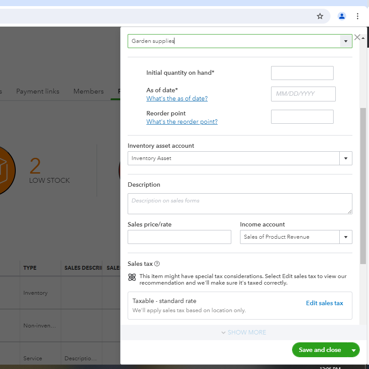Screen dimensions: 369x369
Task: Open the Chrome three-dot menu
Action: coord(358,16)
